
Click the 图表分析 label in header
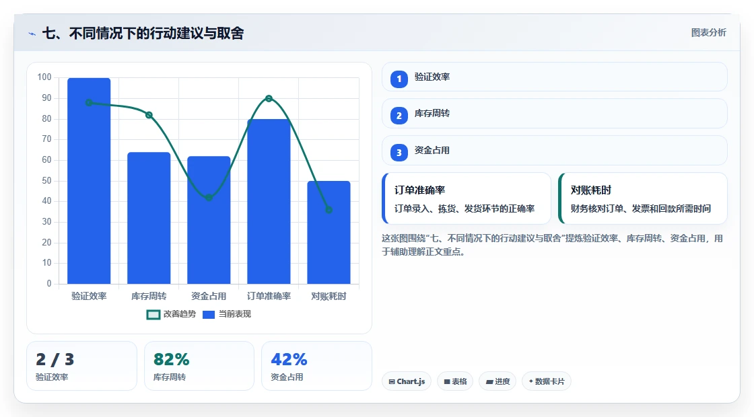(x=708, y=33)
